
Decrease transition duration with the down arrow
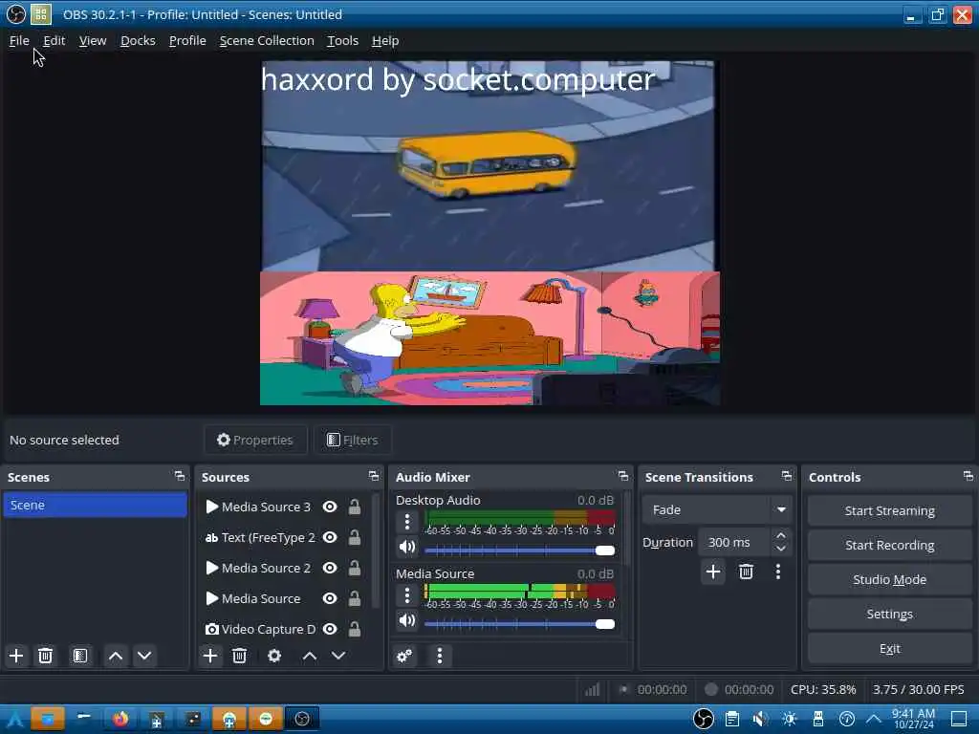click(x=780, y=550)
